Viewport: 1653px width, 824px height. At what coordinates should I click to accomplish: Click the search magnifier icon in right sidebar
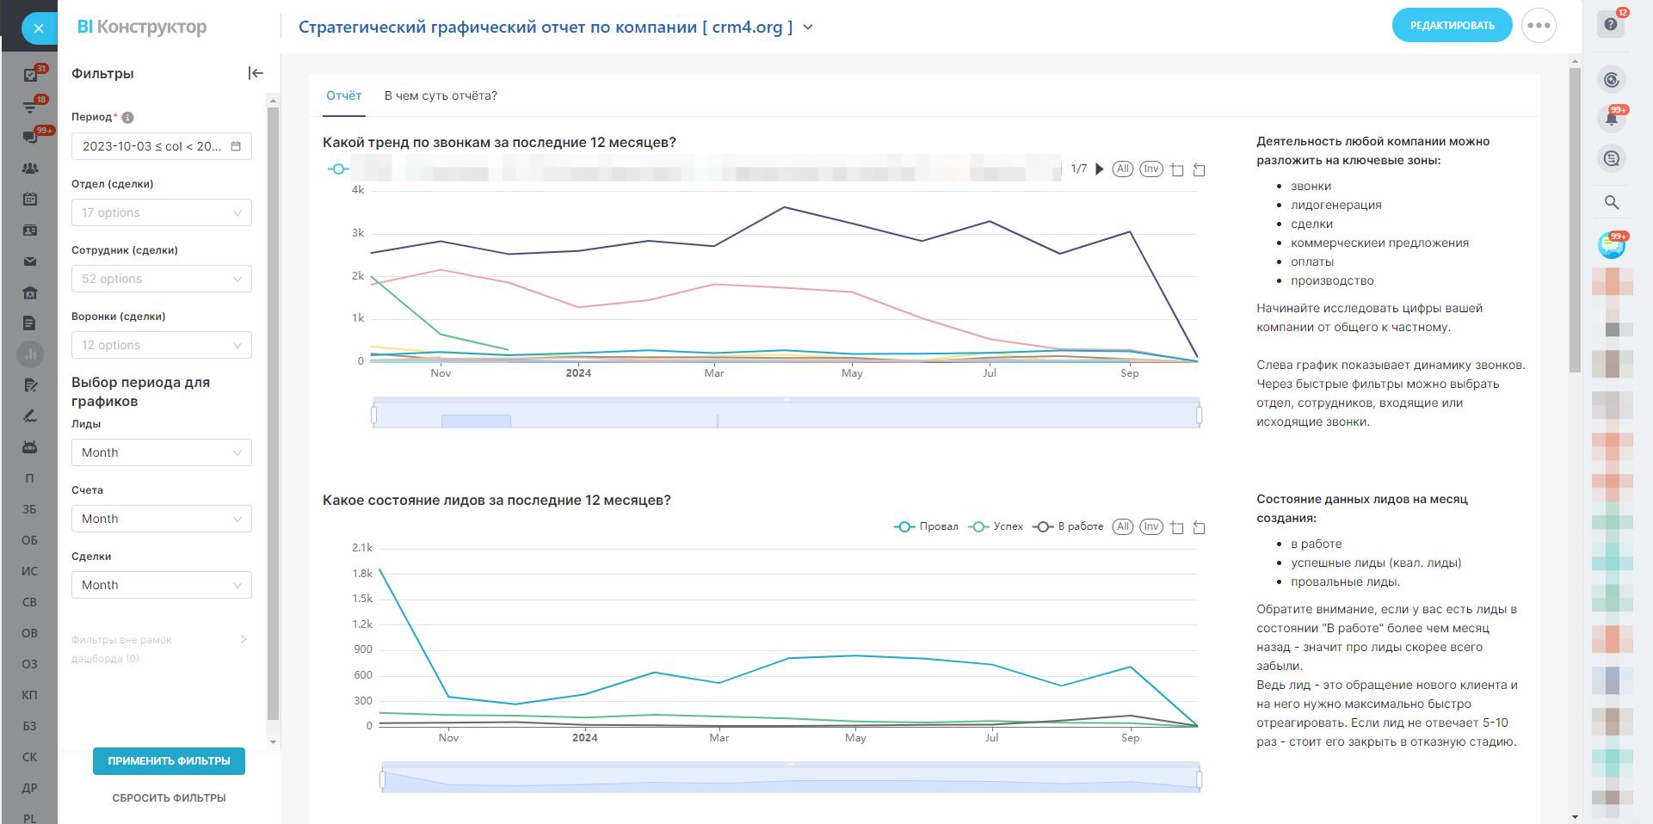tap(1611, 203)
